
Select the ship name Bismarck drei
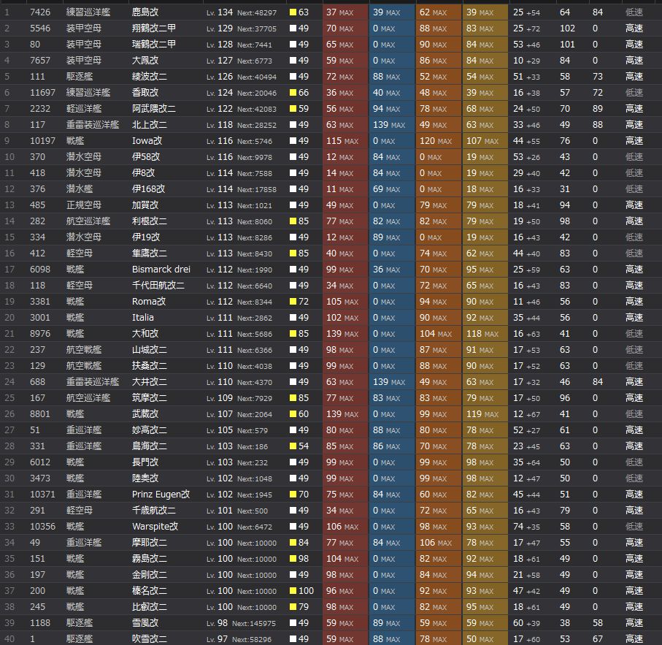tap(161, 270)
